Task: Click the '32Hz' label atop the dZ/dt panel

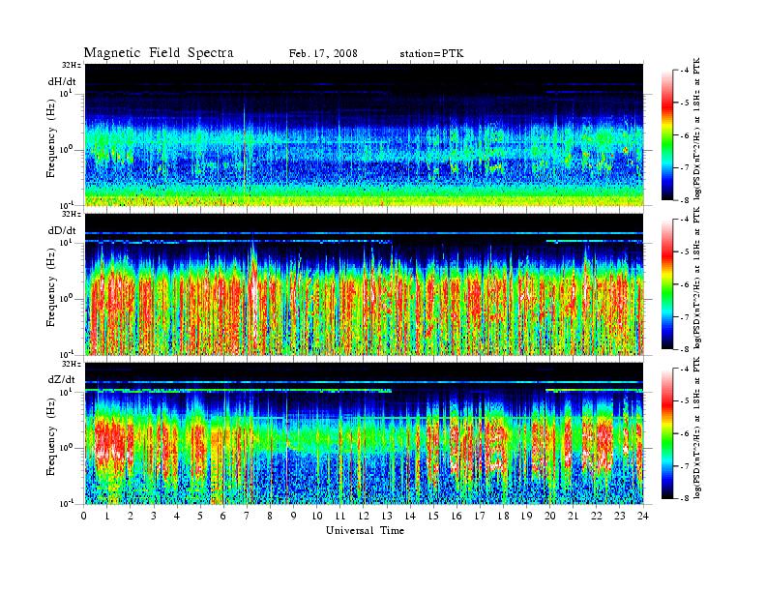Action: [72, 364]
